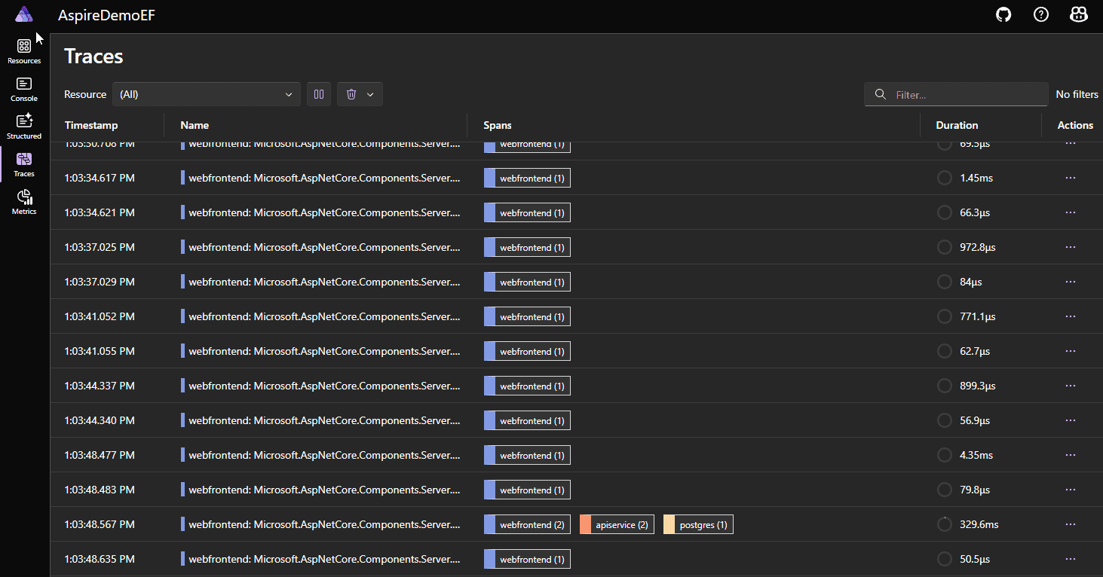
Task: Click the postgres (1) span badge
Action: point(698,524)
